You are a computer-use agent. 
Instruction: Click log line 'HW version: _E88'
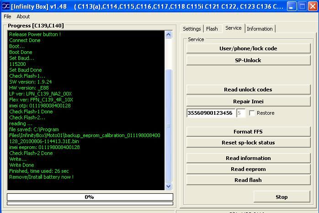coord(29,88)
